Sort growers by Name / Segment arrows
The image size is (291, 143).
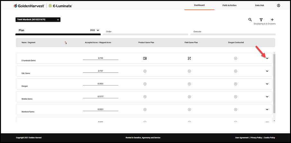click(x=66, y=43)
